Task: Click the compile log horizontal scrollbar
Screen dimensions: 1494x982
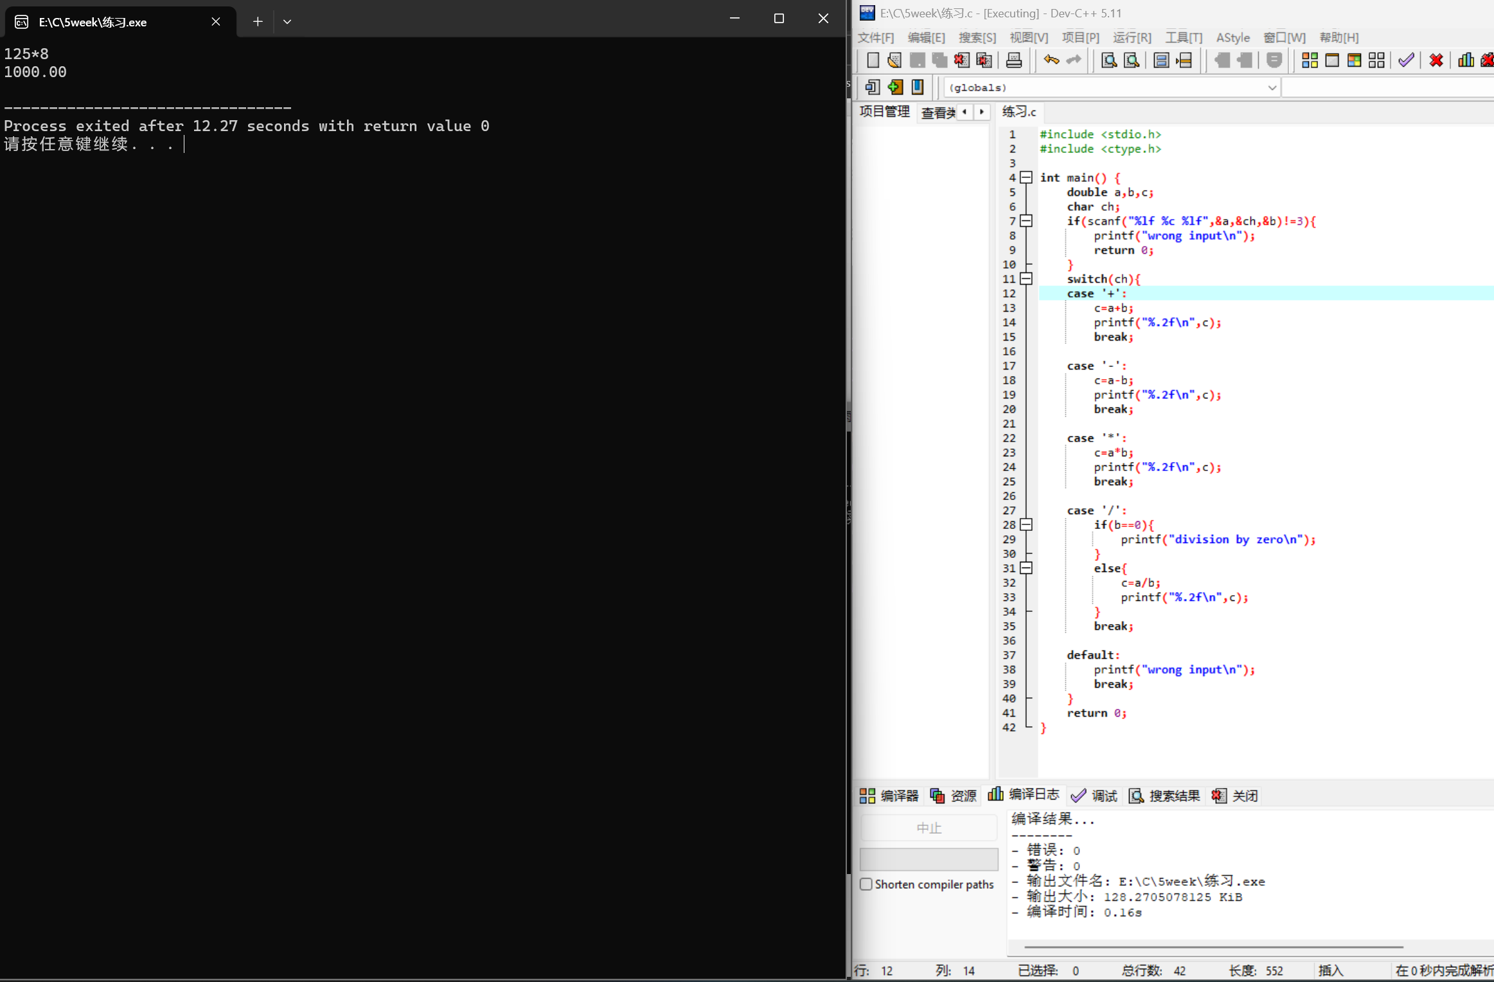Action: (x=1213, y=947)
